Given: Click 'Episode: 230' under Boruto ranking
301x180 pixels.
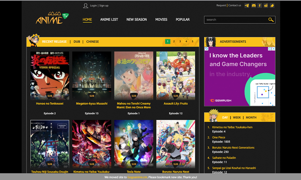Looking at the screenshot, I should (x=220, y=152).
